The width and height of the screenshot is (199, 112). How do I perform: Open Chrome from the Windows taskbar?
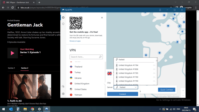[x=32, y=109]
